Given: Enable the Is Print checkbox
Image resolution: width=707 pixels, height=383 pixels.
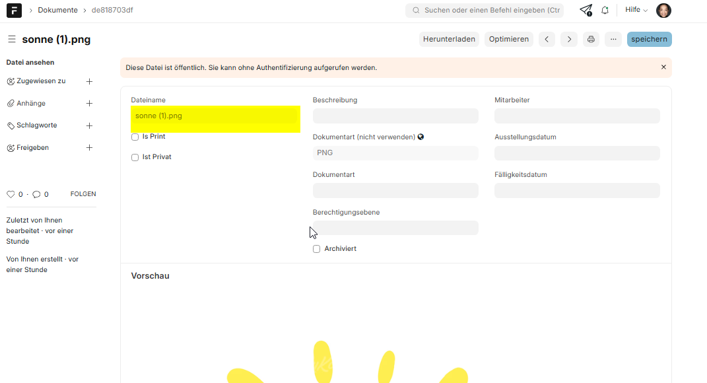Looking at the screenshot, I should pyautogui.click(x=135, y=137).
